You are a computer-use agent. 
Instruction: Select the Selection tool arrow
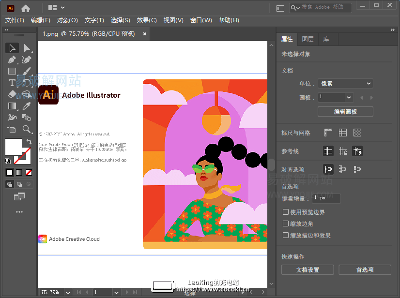(x=12, y=48)
